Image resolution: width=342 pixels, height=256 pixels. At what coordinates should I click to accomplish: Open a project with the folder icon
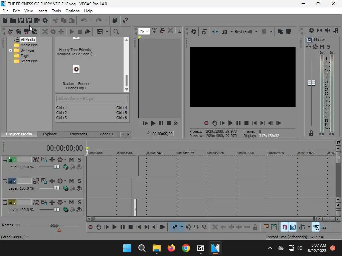click(13, 20)
